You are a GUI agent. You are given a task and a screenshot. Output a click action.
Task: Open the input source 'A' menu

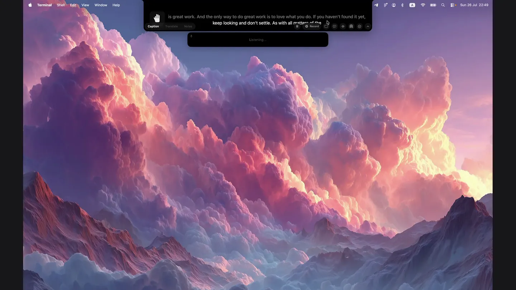coord(412,5)
